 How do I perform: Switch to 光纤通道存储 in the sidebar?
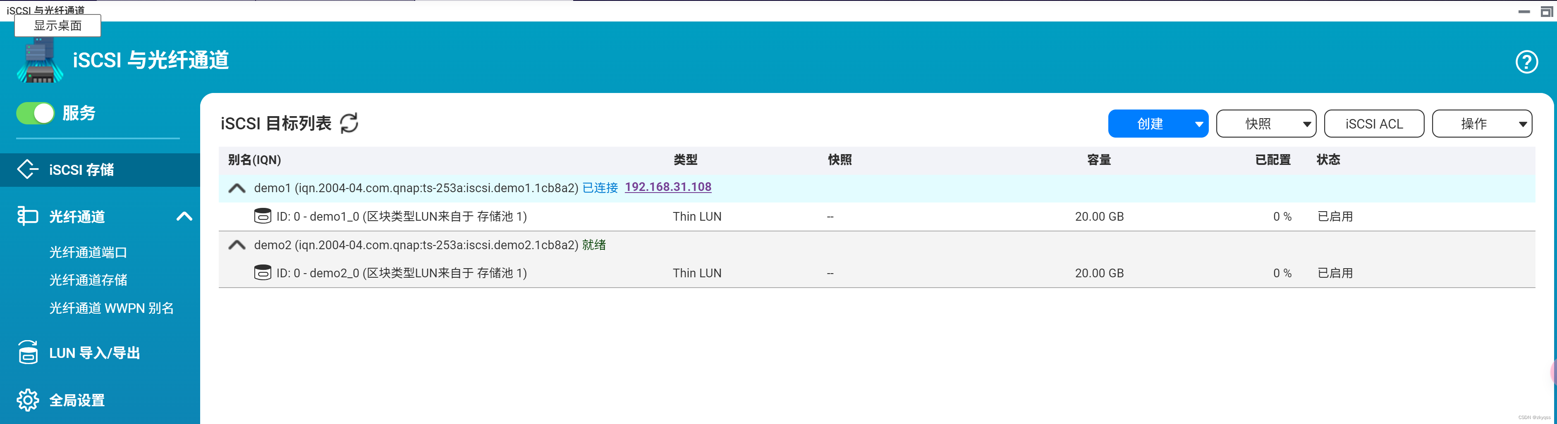(88, 280)
